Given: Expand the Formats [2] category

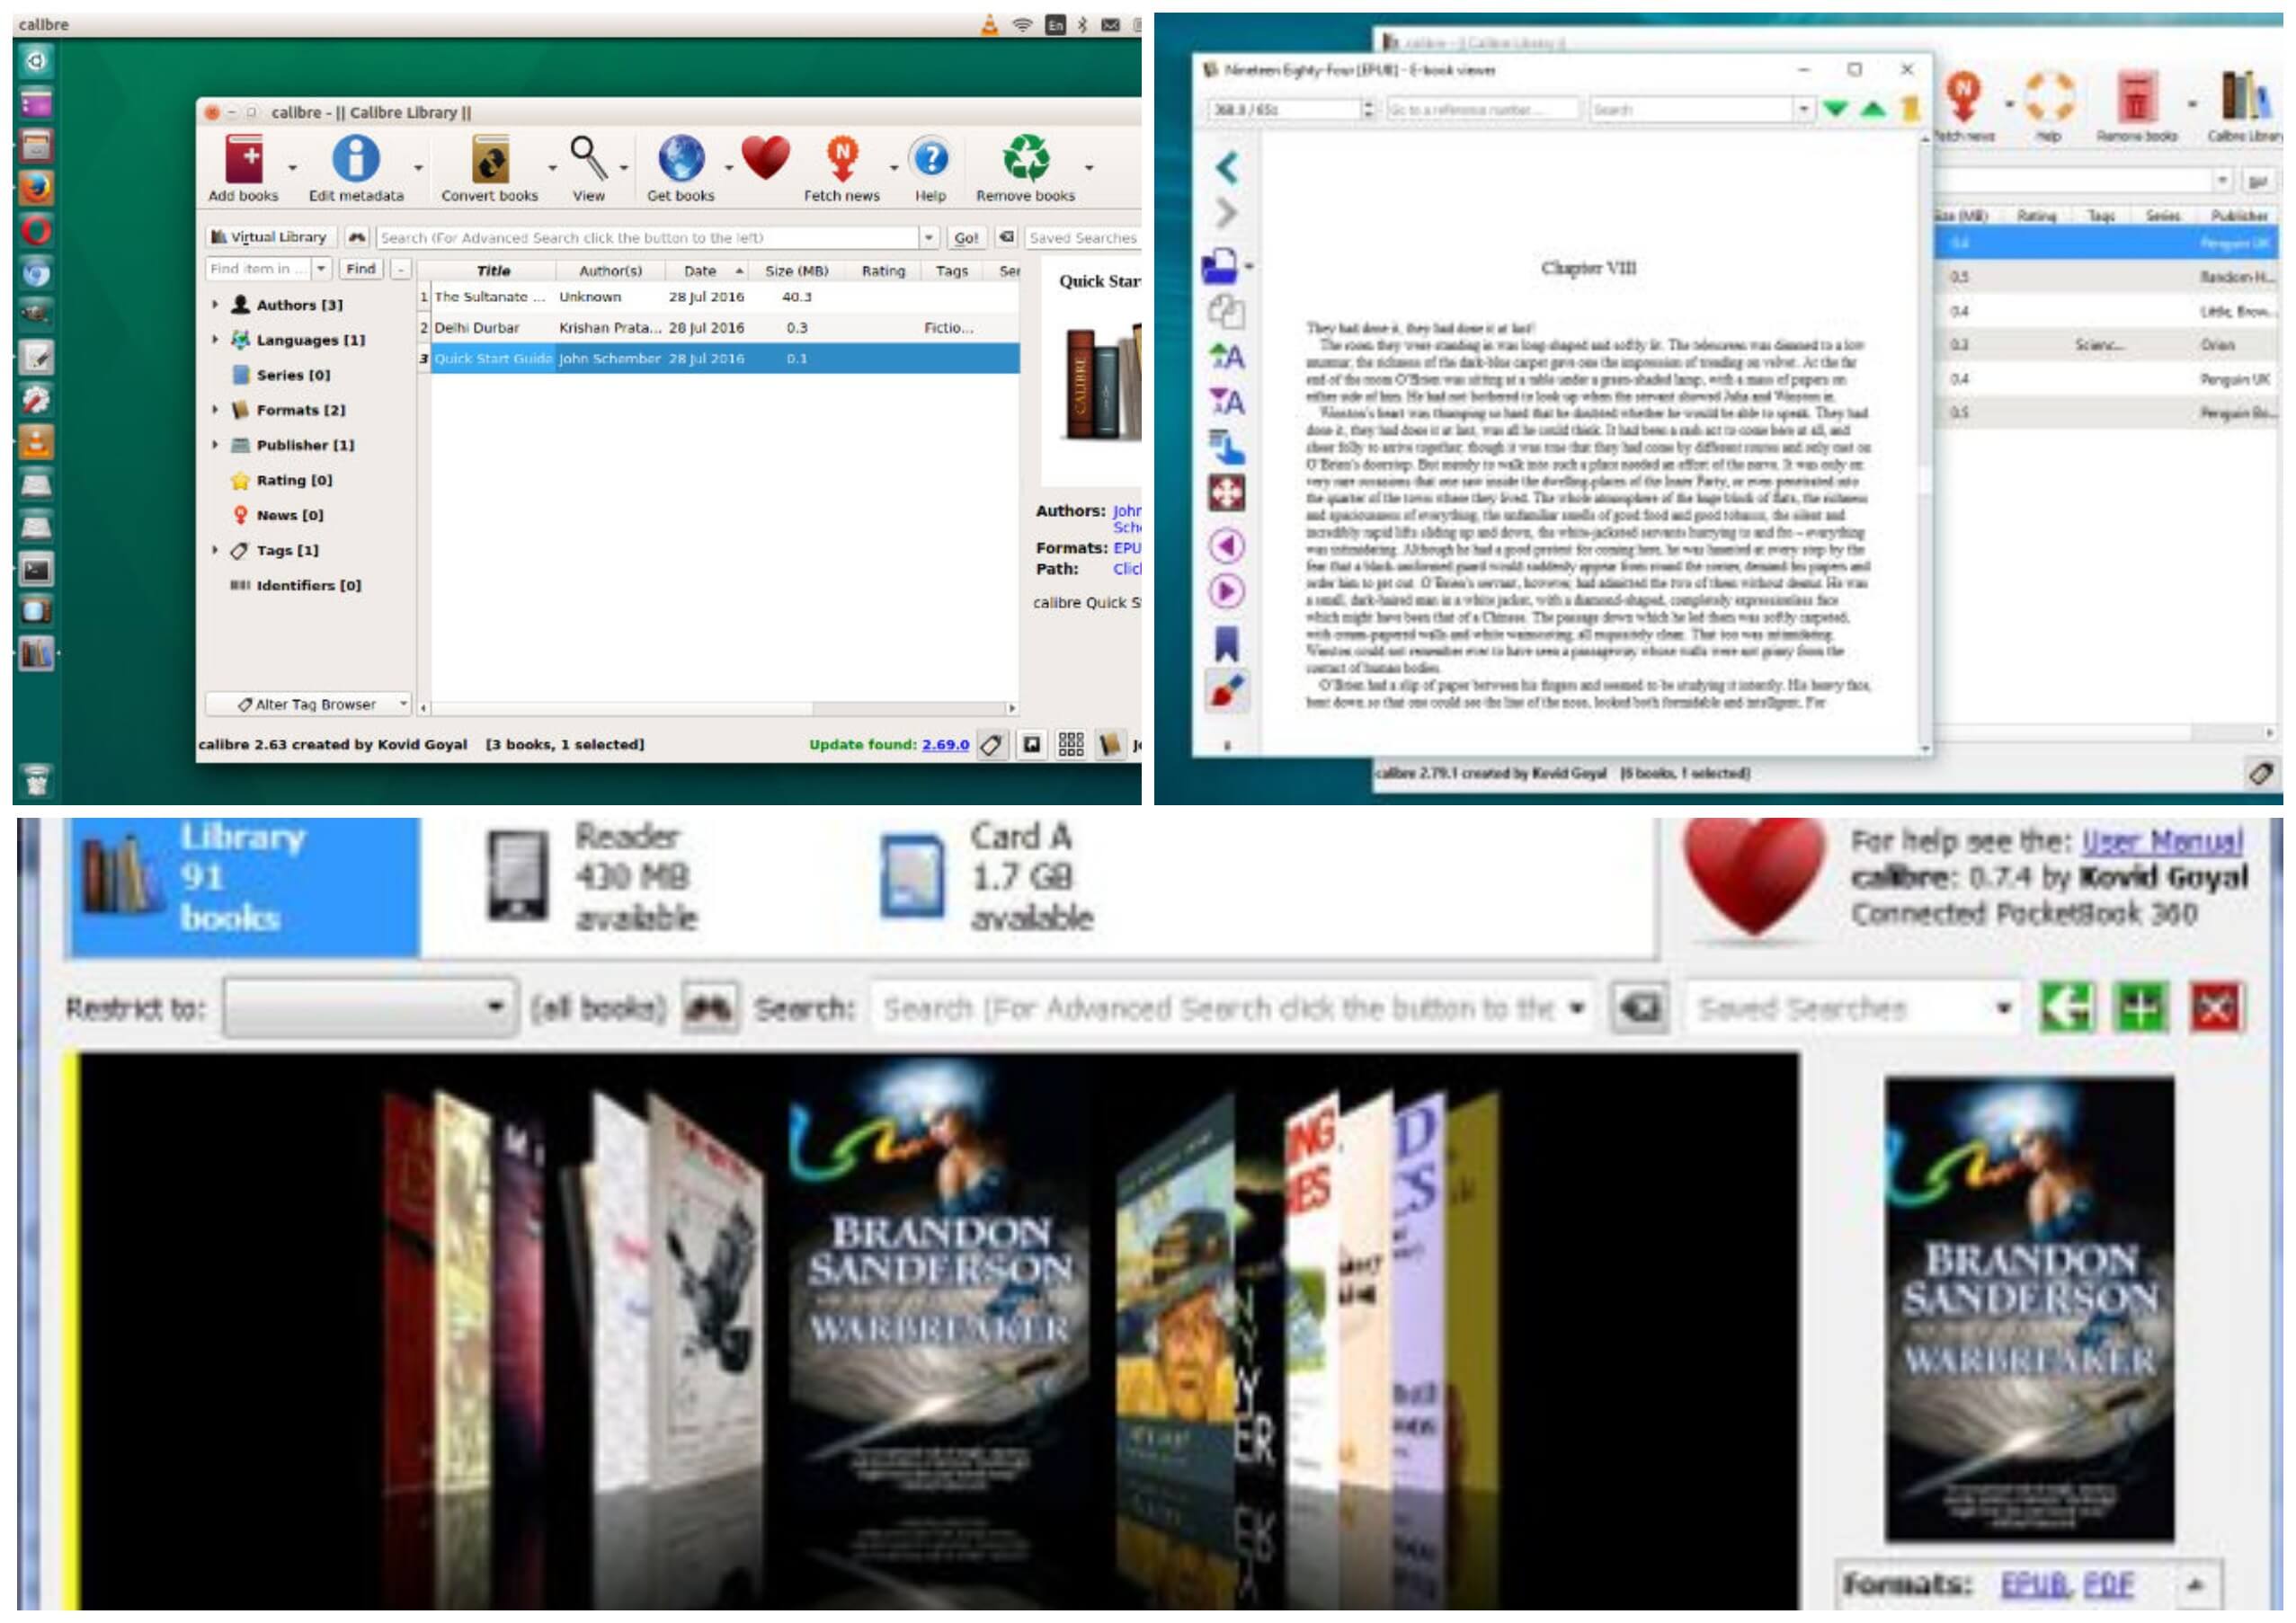Looking at the screenshot, I should [215, 409].
